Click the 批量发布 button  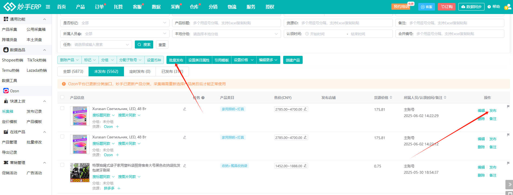click(176, 60)
